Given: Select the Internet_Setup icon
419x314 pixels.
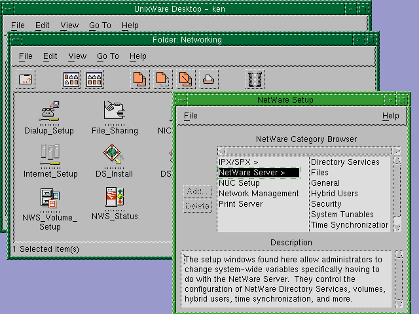Looking at the screenshot, I should tap(50, 161).
